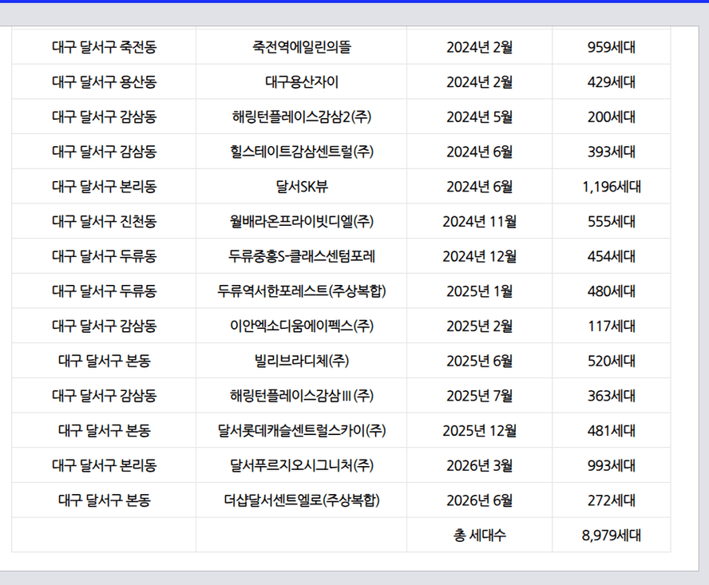Select the '2025년 2월' date cell

point(479,326)
